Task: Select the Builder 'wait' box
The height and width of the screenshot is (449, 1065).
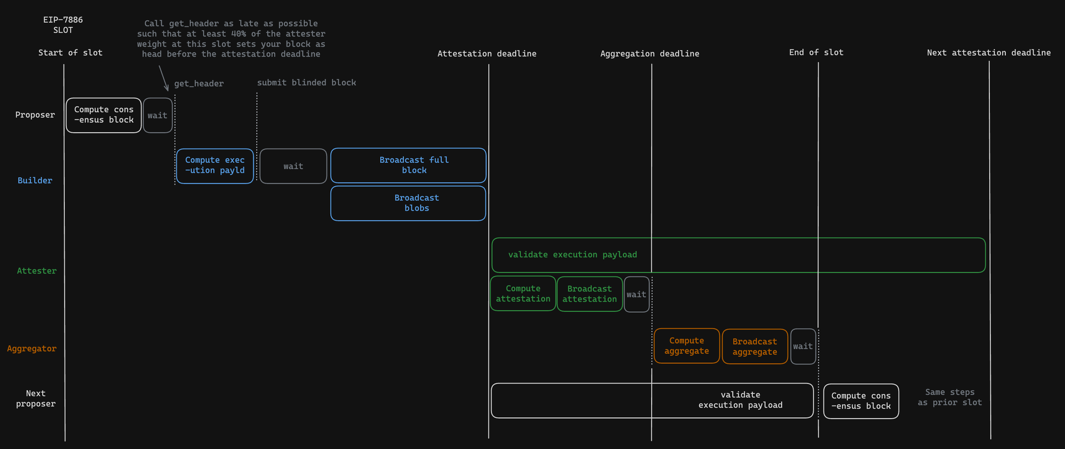Action: tap(293, 166)
